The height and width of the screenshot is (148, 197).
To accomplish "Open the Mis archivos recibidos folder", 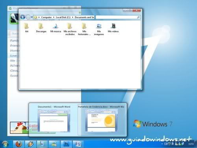I will point(70,29).
